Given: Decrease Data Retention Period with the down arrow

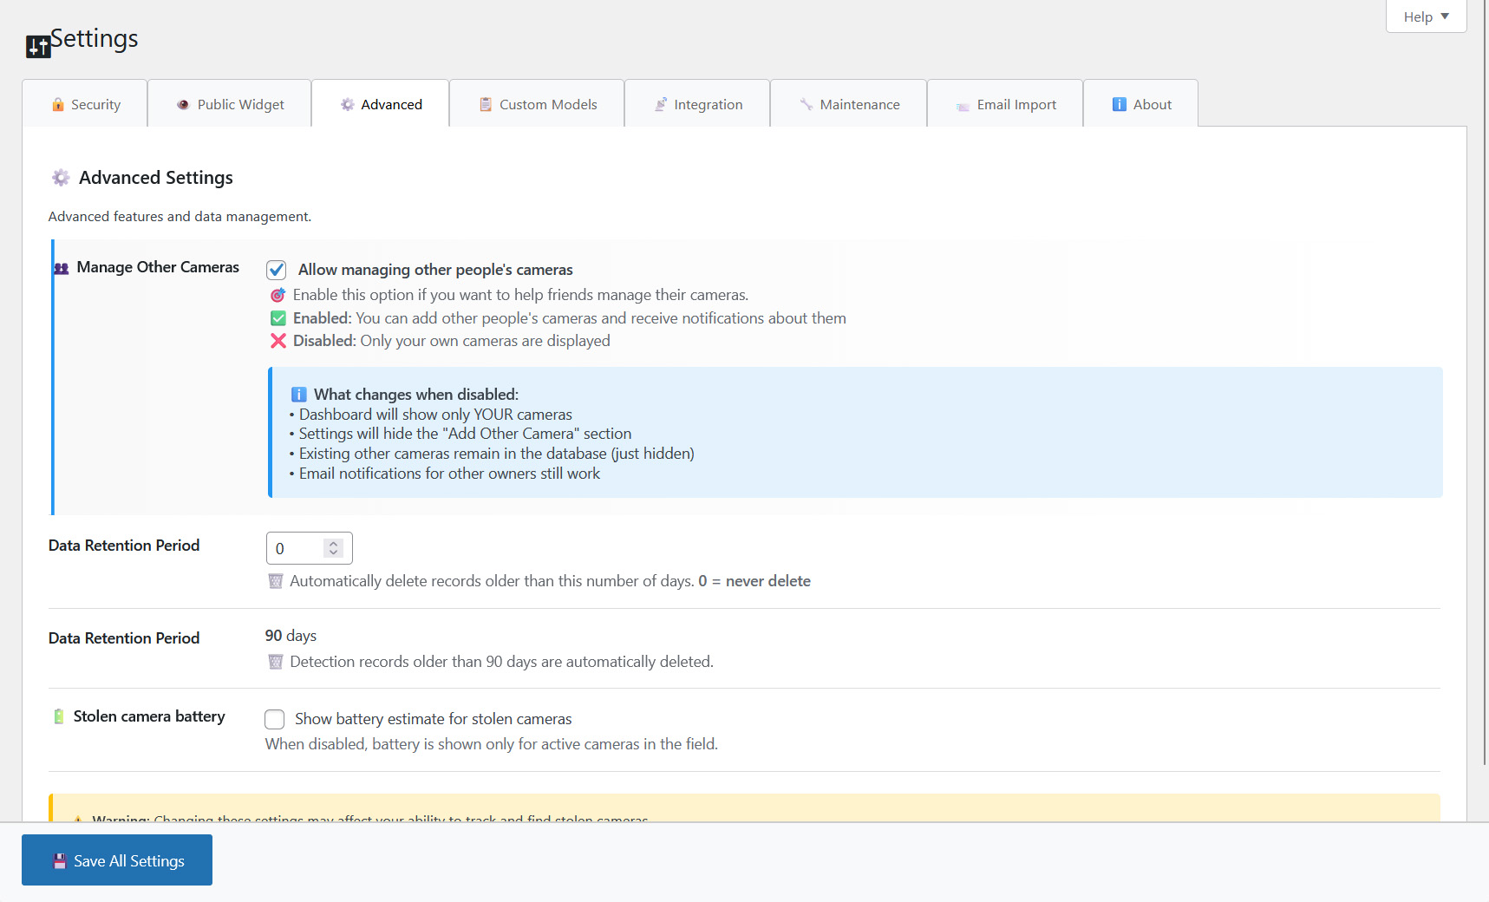Looking at the screenshot, I should coord(333,553).
